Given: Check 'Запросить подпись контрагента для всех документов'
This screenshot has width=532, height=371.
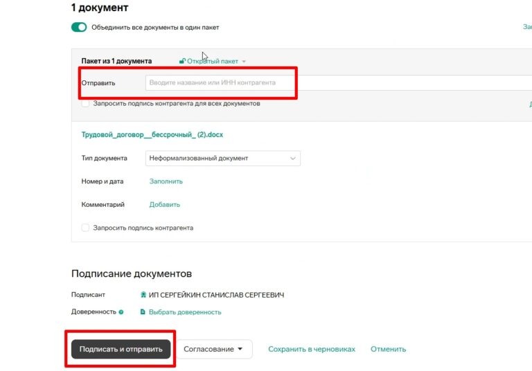Looking at the screenshot, I should pyautogui.click(x=85, y=103).
